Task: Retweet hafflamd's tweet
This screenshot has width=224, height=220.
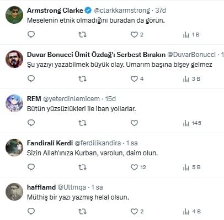Action: click(82, 212)
